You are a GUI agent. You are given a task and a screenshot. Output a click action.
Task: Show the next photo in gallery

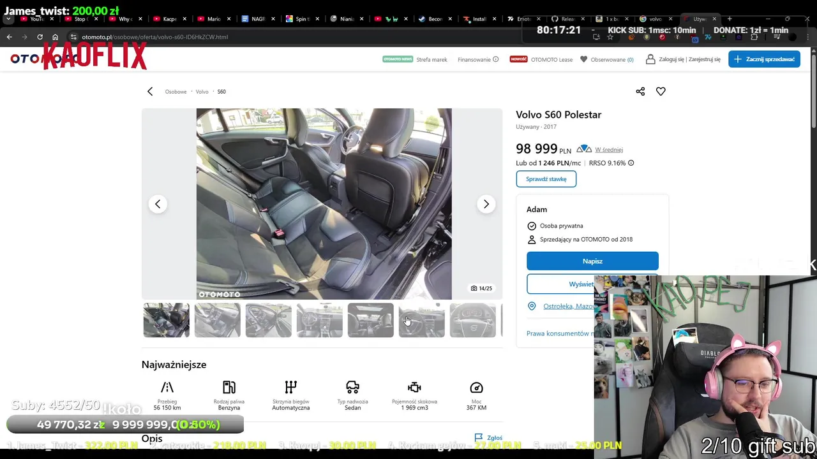[486, 204]
